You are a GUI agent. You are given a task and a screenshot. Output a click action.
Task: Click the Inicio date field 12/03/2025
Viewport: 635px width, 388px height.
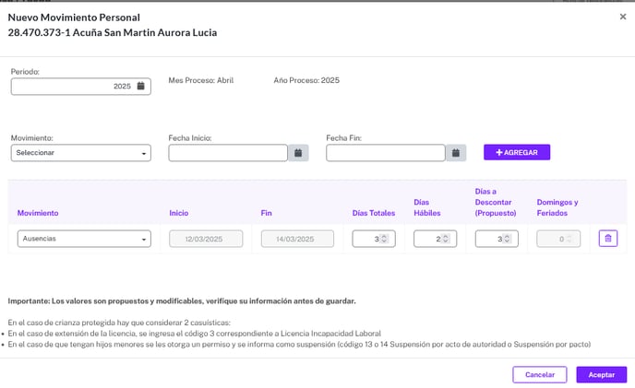206,239
